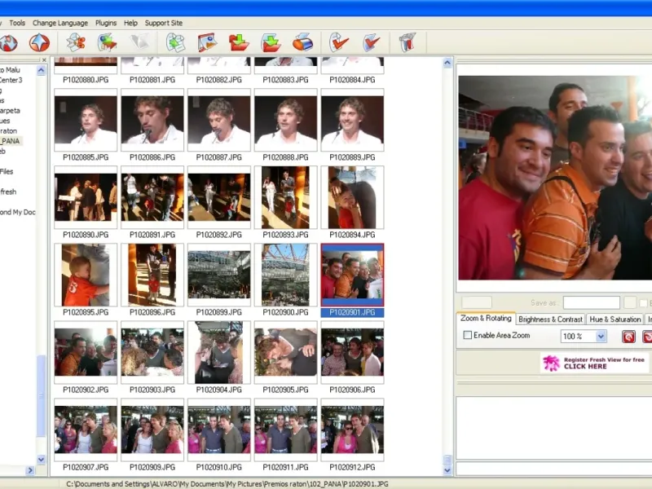Select the Files entry in tree

(7, 171)
